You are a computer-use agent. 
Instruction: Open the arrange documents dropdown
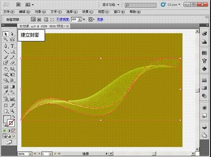[x=30, y=5]
